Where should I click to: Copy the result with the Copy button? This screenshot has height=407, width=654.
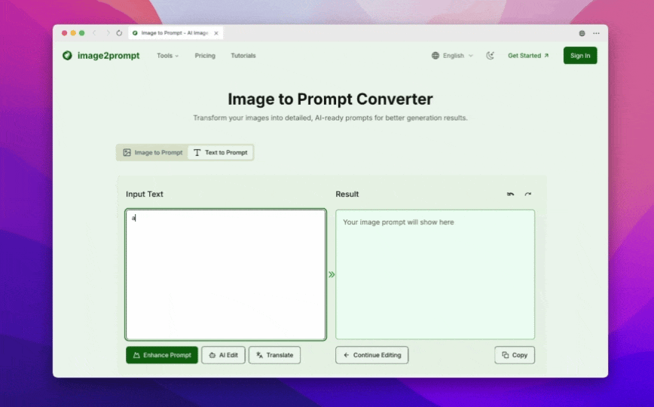(x=515, y=355)
